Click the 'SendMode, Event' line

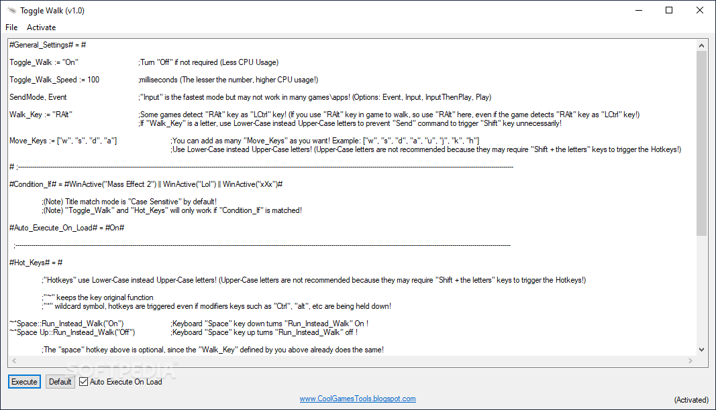coord(38,97)
